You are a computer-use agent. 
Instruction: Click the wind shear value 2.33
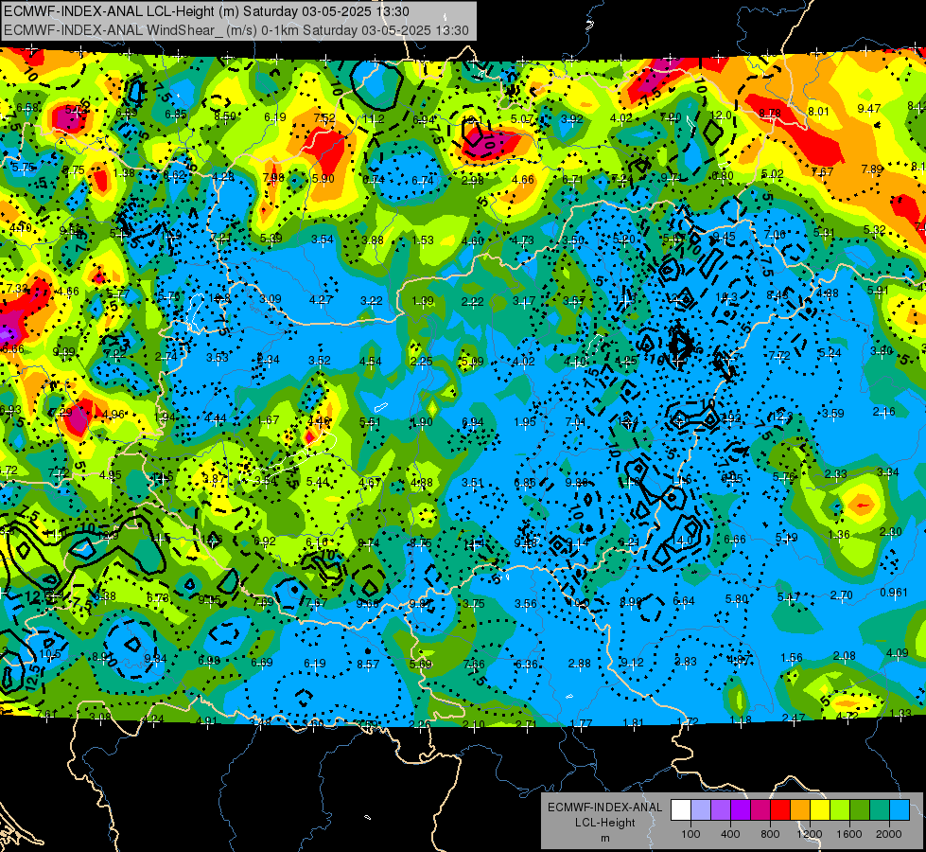tap(835, 473)
